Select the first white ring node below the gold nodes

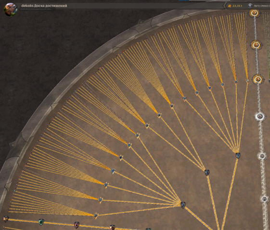click(x=260, y=116)
